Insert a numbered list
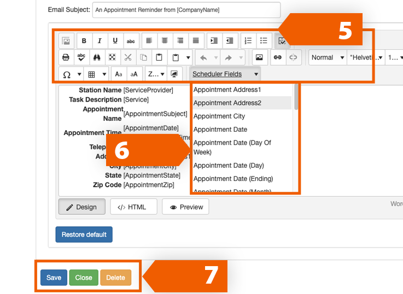The width and height of the screenshot is (403, 294). pos(248,41)
